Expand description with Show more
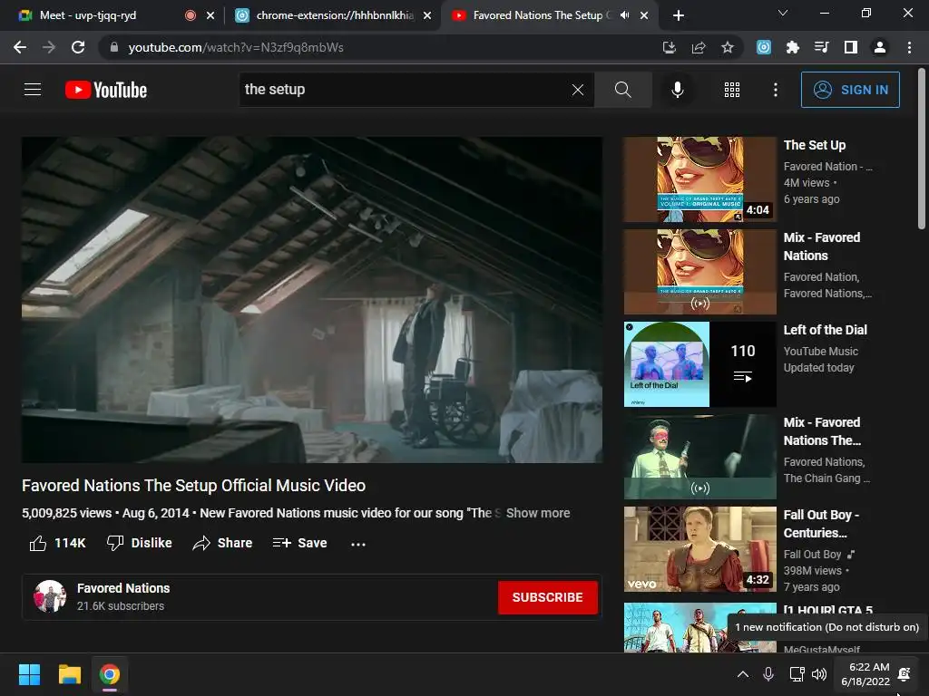Viewport: 929px width, 696px height. click(x=538, y=513)
